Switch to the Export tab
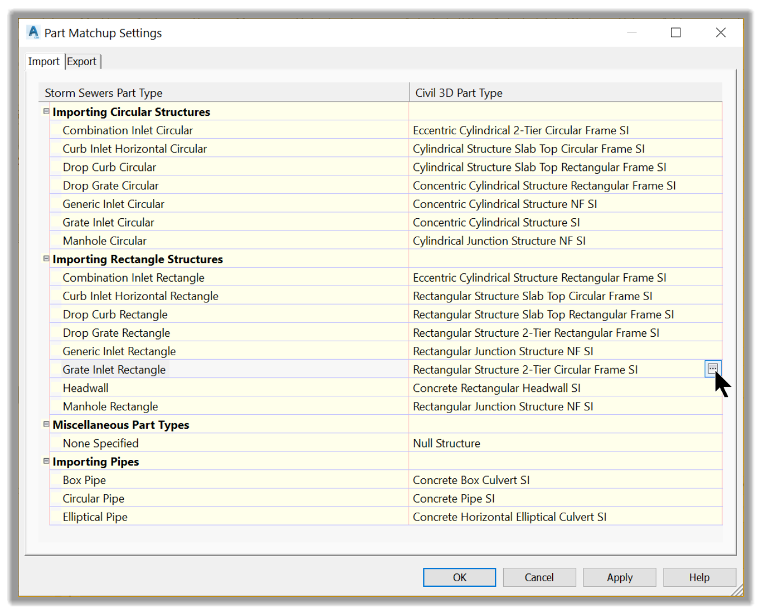763x615 pixels. pyautogui.click(x=82, y=61)
